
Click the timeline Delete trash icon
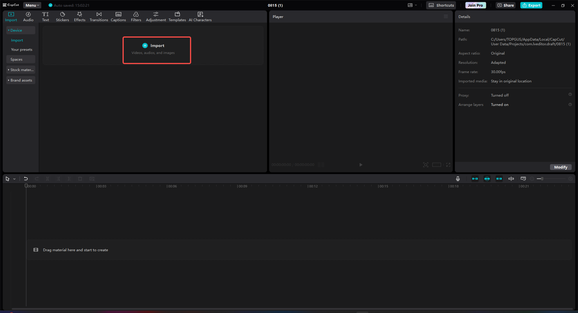pyautogui.click(x=80, y=179)
